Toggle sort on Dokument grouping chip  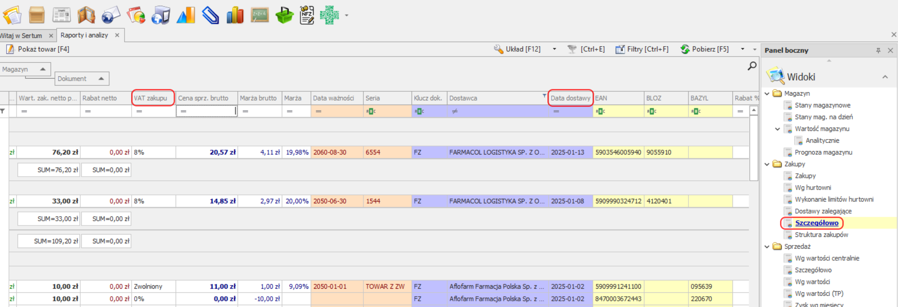pyautogui.click(x=82, y=79)
